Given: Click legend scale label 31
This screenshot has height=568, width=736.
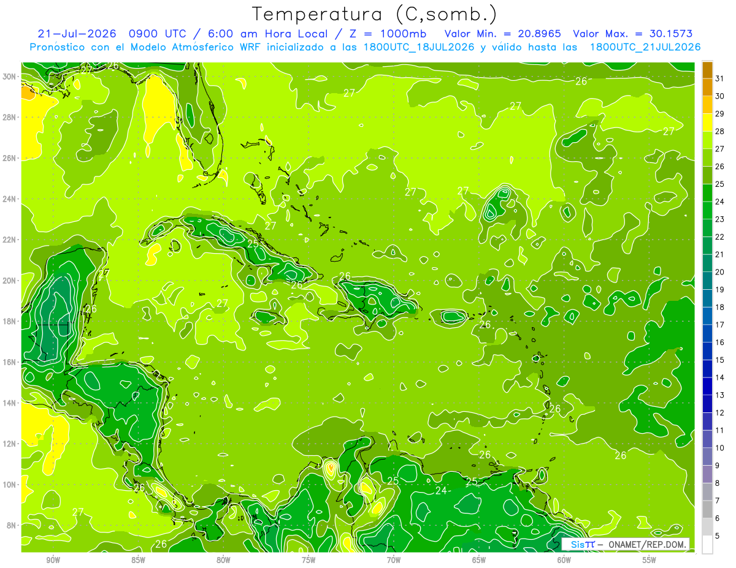Looking at the screenshot, I should [719, 78].
